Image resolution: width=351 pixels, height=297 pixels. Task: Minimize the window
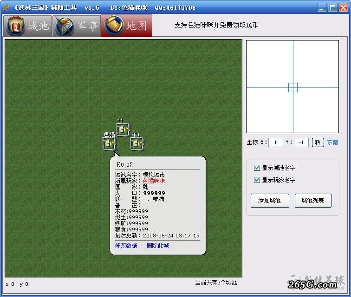click(322, 8)
